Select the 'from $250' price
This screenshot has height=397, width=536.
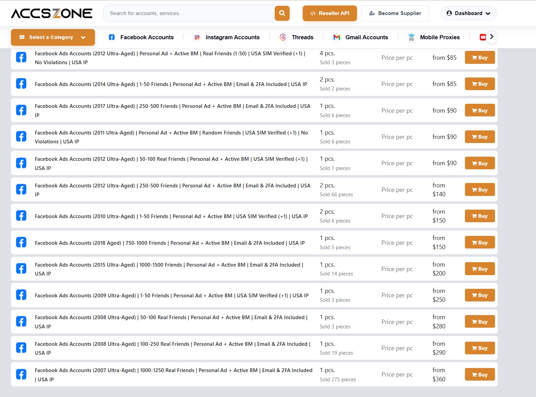(x=439, y=295)
